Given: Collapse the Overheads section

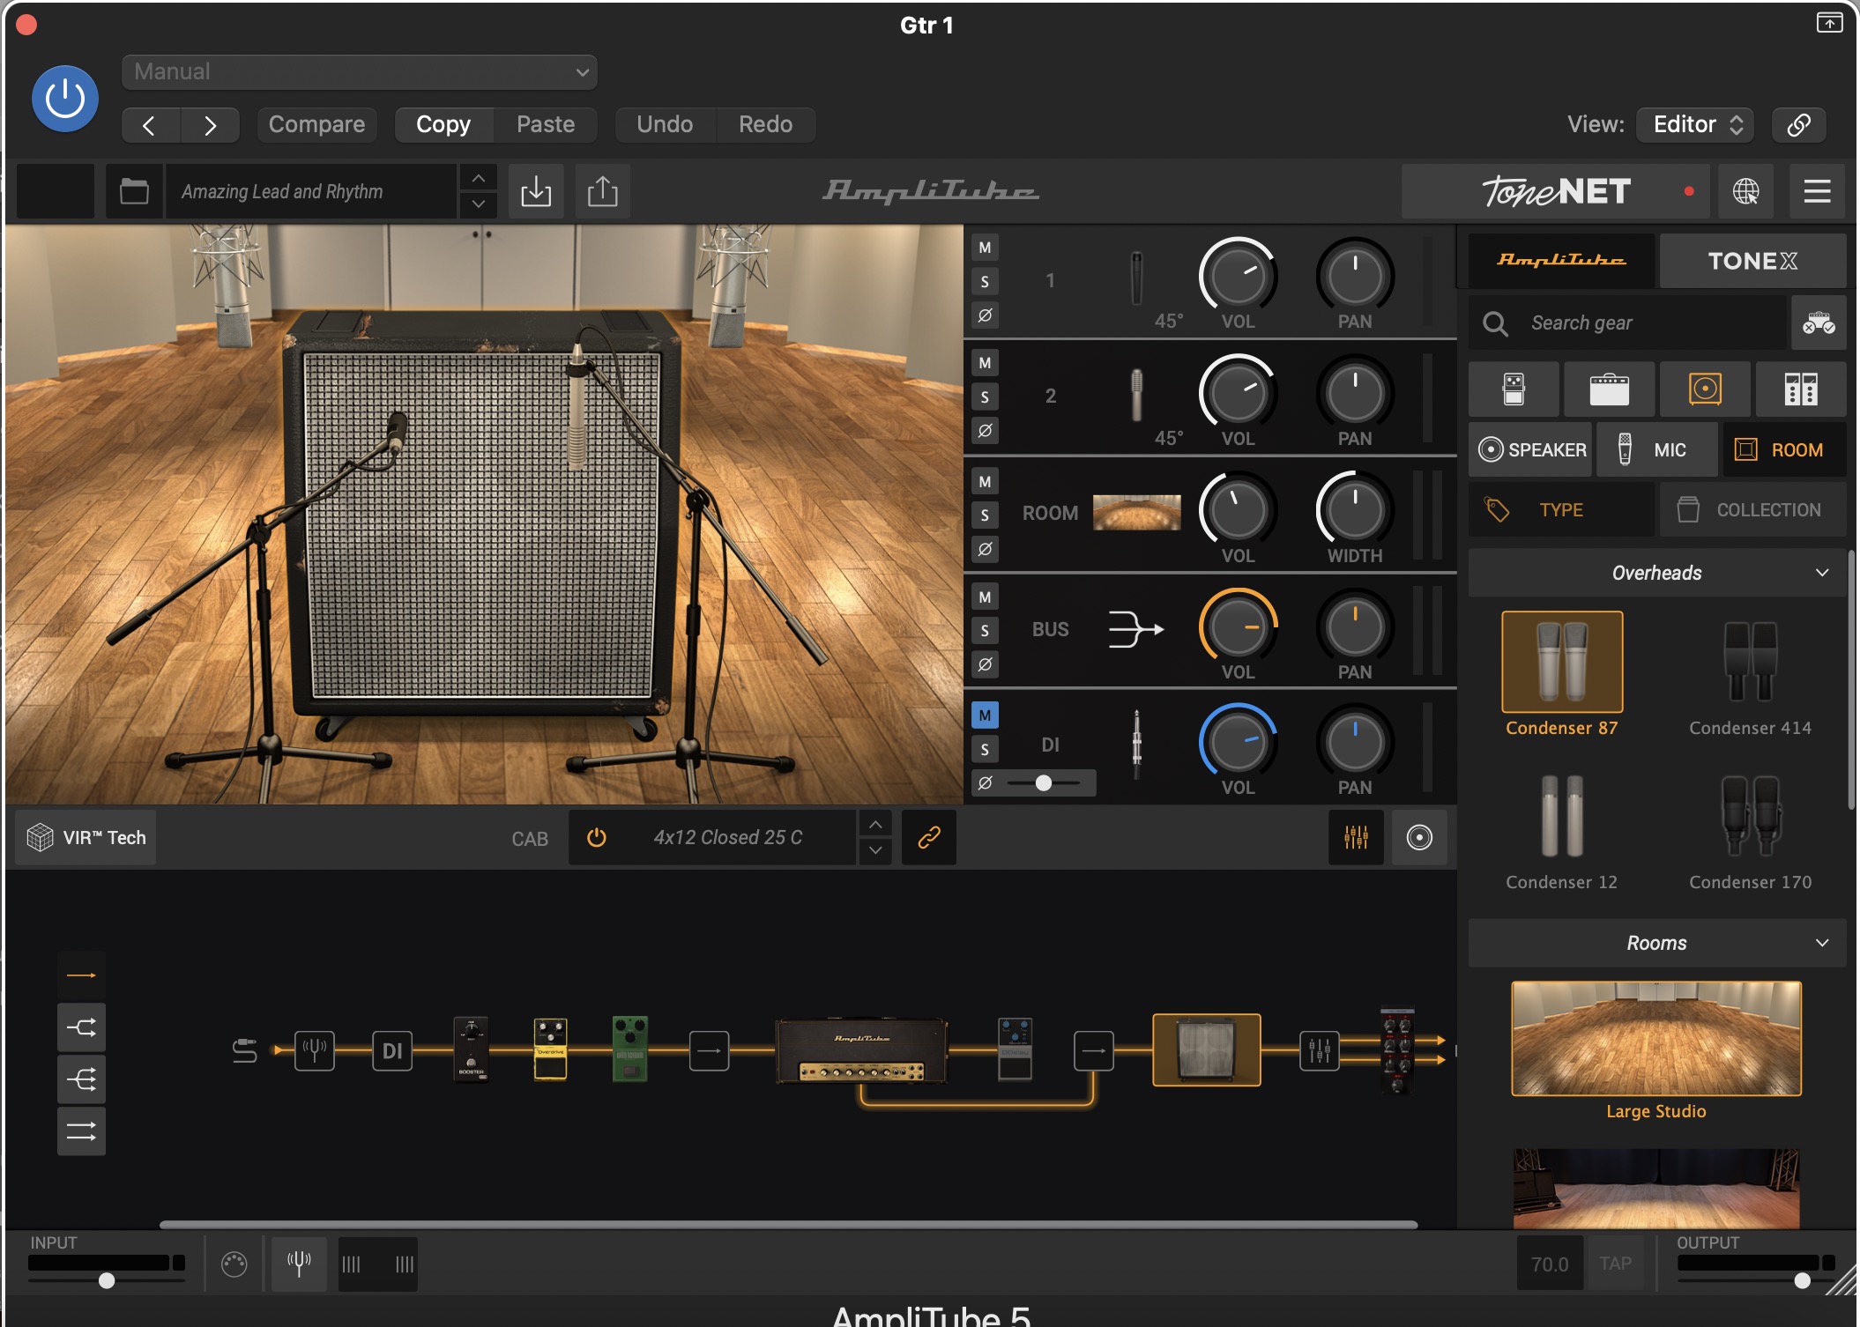Looking at the screenshot, I should pyautogui.click(x=1656, y=573).
